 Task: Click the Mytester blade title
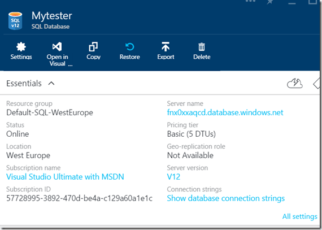click(x=52, y=16)
